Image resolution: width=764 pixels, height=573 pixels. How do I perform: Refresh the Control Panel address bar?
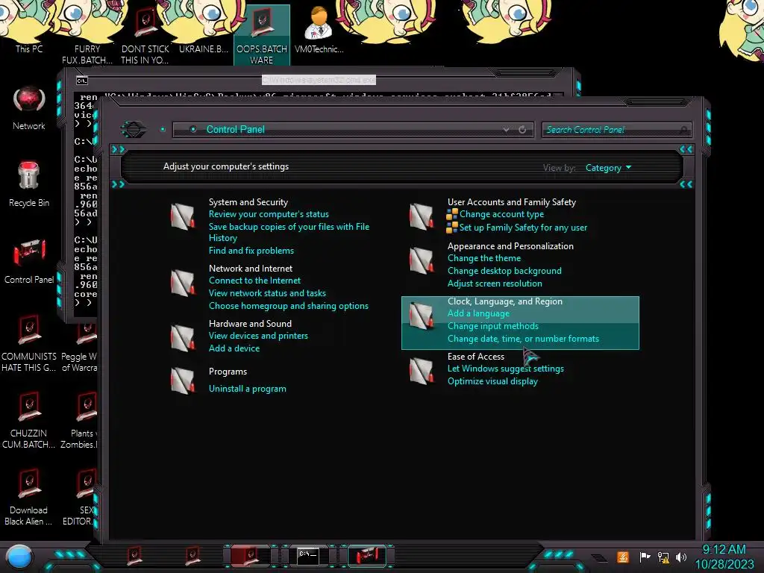pos(522,130)
